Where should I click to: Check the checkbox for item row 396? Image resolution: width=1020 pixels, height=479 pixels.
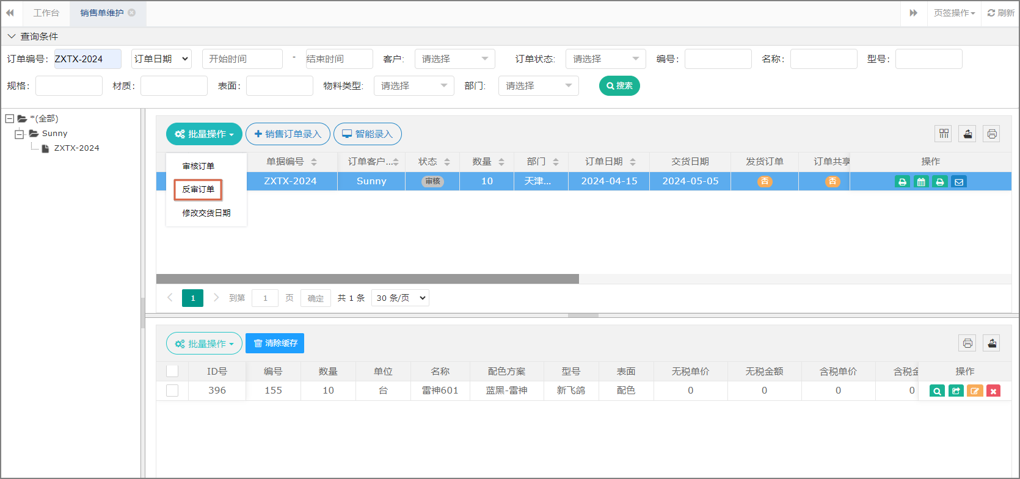(x=172, y=391)
